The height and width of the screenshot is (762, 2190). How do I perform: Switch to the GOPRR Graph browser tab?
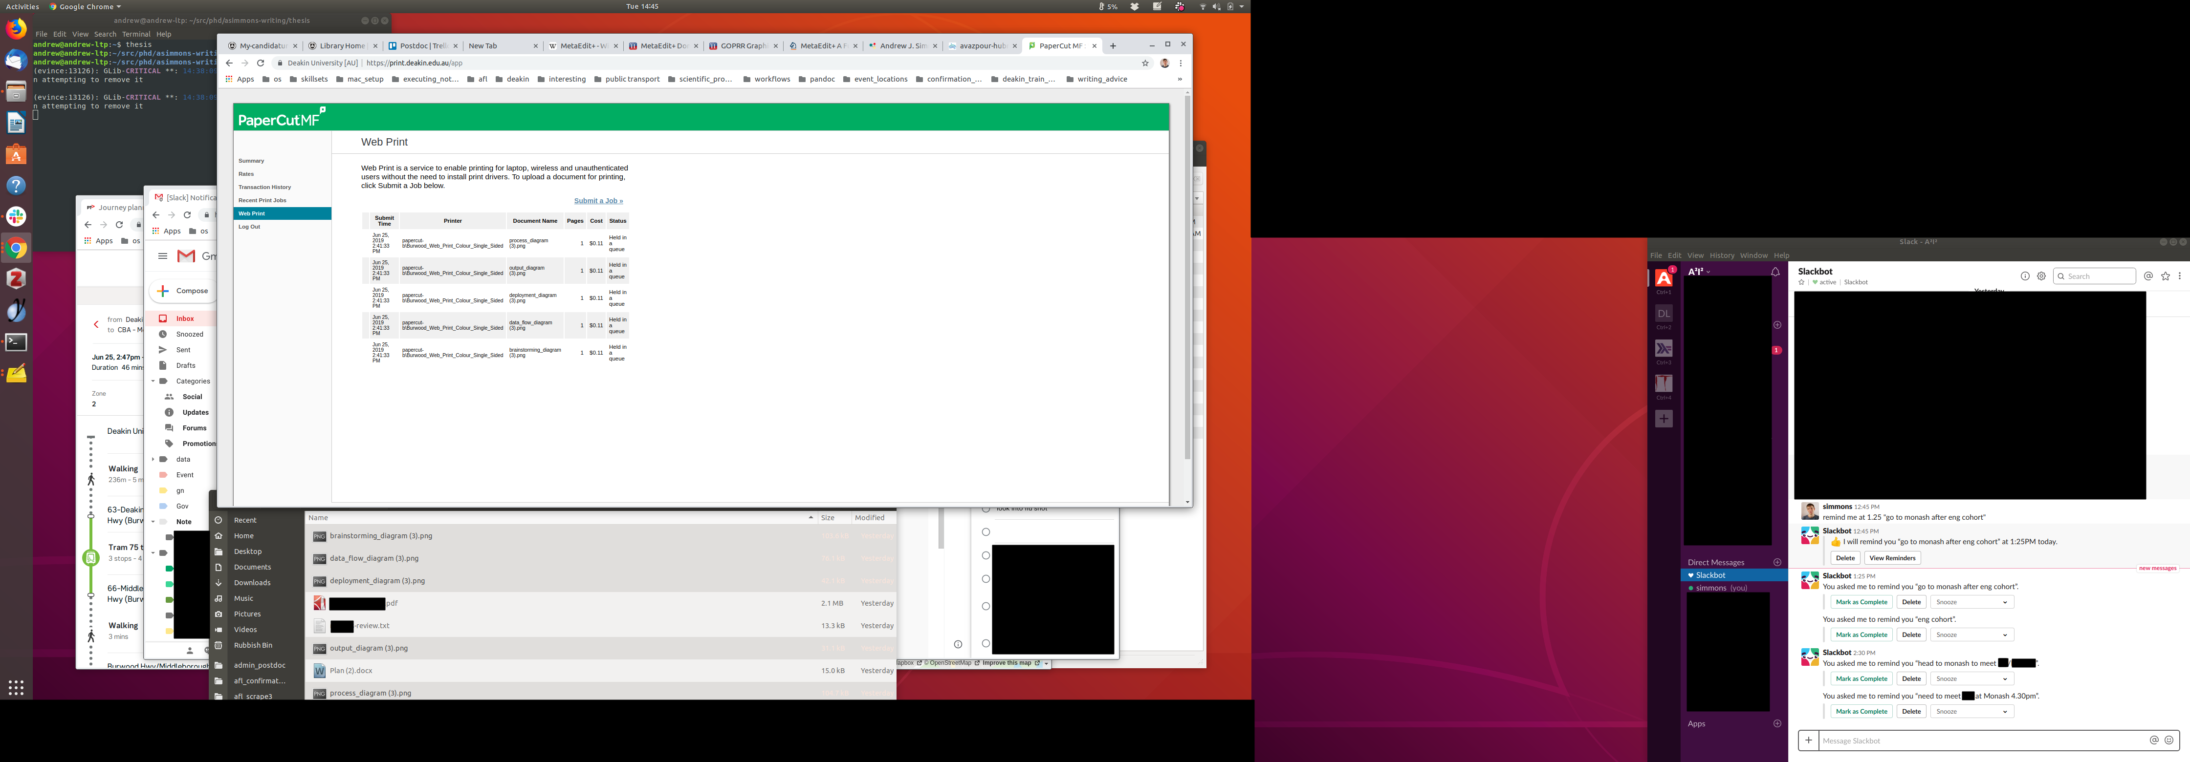point(743,46)
